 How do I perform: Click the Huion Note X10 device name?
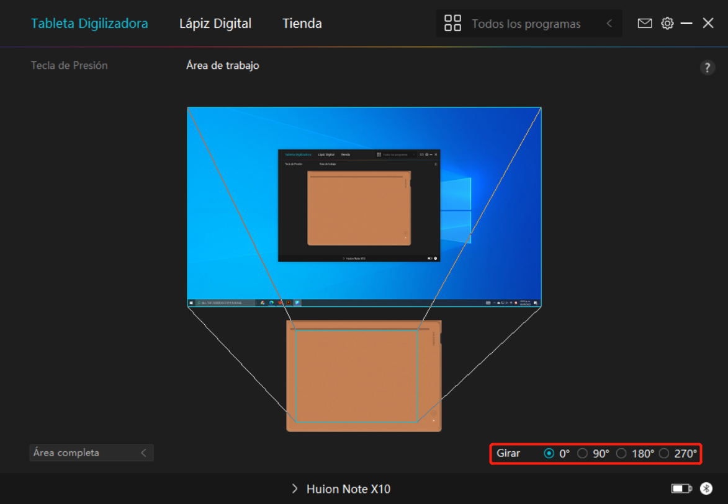(x=348, y=489)
